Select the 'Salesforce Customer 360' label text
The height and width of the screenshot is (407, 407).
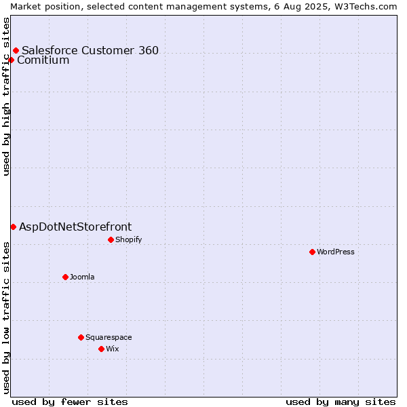pos(90,50)
